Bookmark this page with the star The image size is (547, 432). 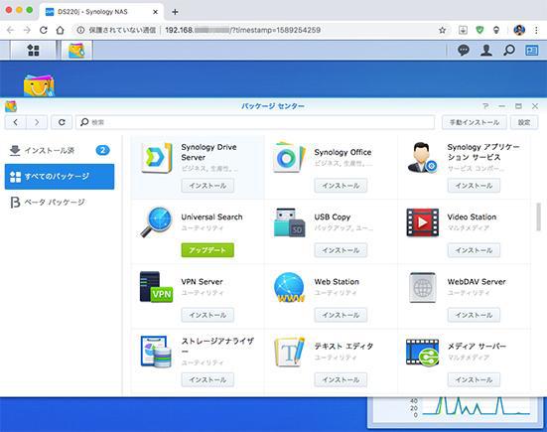tap(442, 31)
